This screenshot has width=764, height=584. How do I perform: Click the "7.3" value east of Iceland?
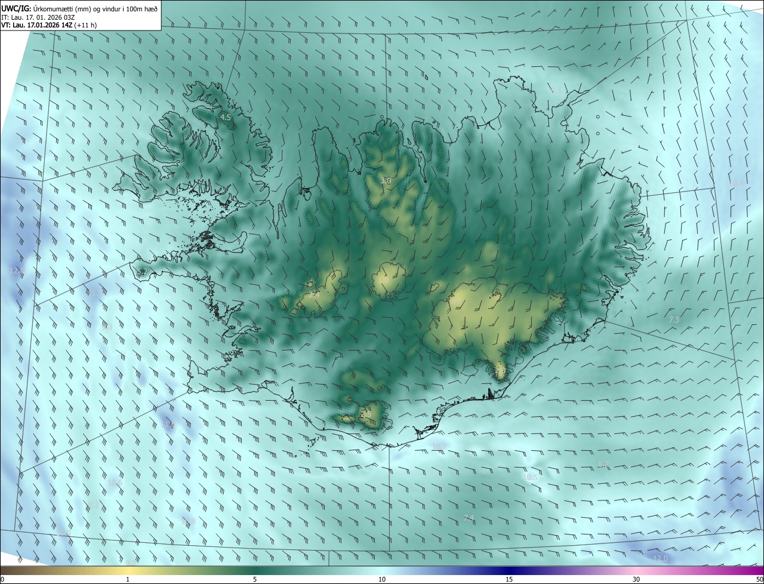tap(674, 320)
